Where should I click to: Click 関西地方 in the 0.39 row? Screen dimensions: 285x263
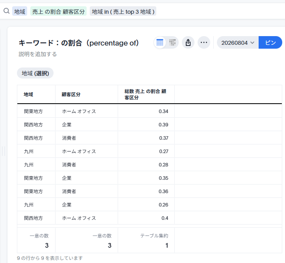33,125
